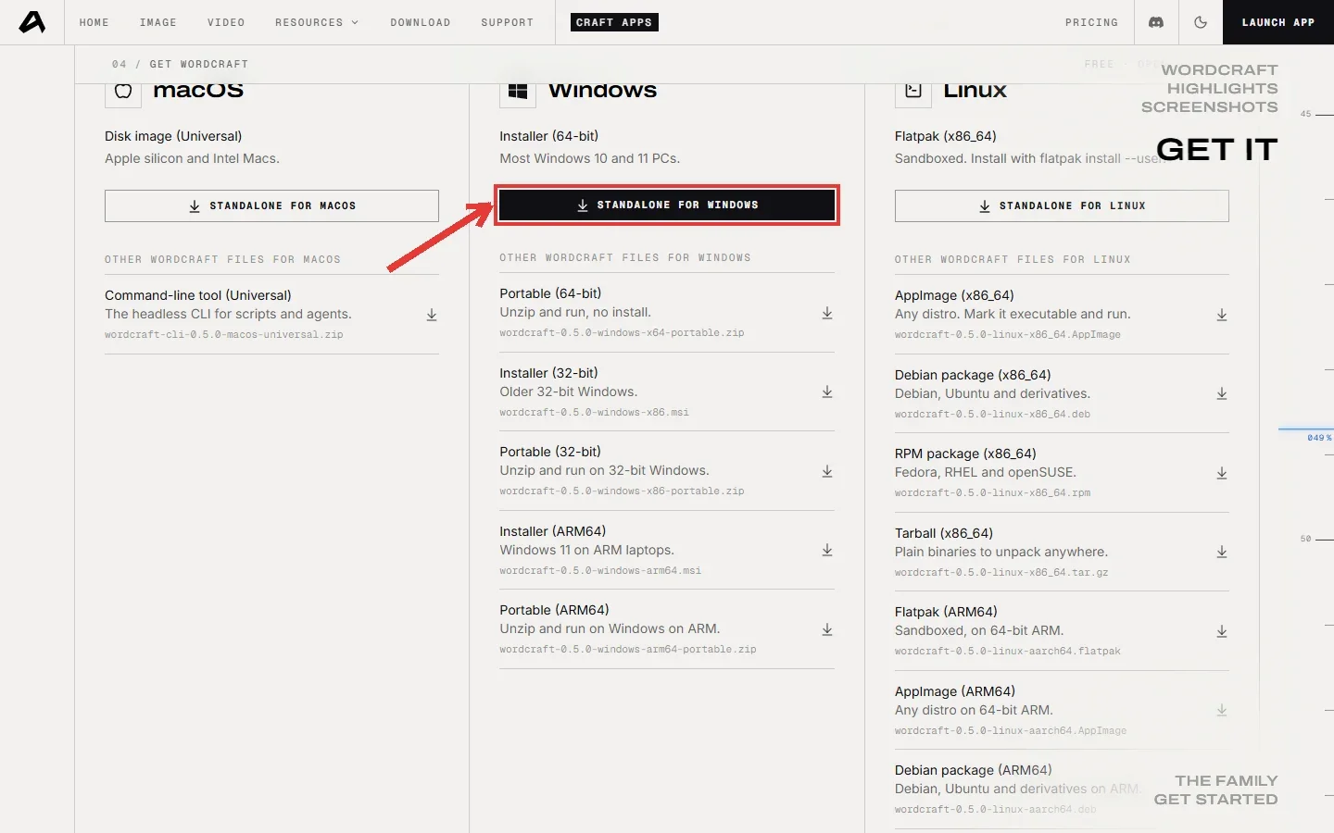Viewport: 1334px width, 833px height.
Task: Download AppImage (ARM64) file
Action: click(x=1222, y=711)
